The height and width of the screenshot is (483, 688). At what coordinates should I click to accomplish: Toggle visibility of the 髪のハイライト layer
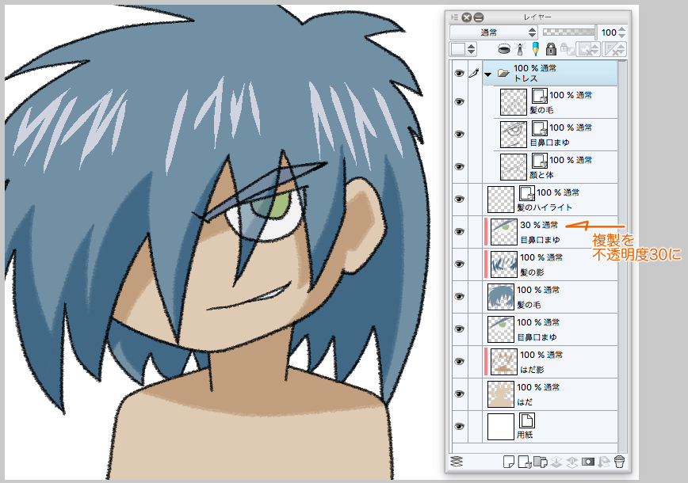point(460,196)
